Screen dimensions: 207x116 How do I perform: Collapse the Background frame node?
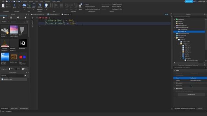pyautogui.click(x=179, y=44)
